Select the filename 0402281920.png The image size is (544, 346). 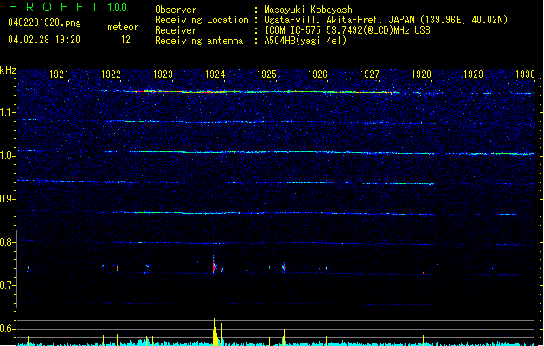[x=44, y=23]
